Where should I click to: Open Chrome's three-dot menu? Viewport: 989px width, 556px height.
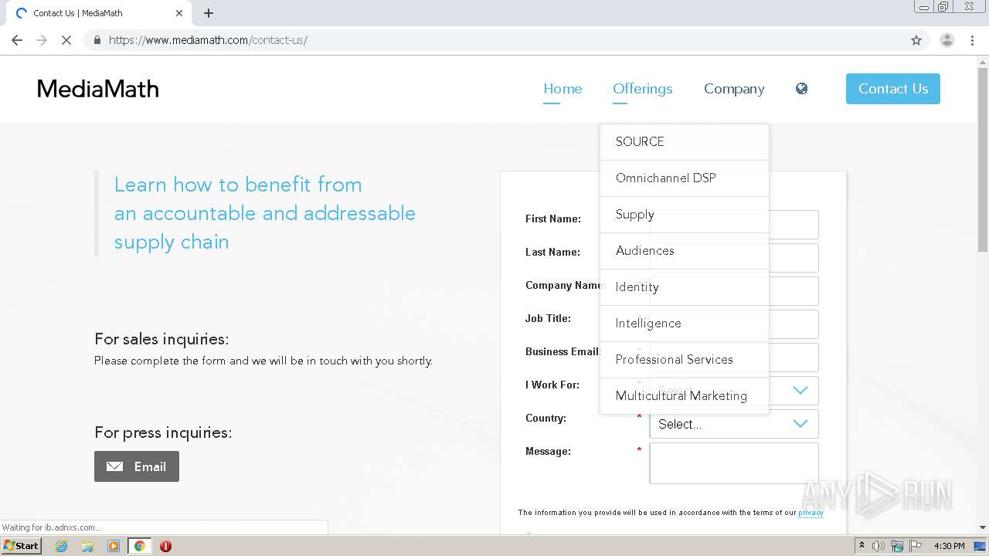973,40
